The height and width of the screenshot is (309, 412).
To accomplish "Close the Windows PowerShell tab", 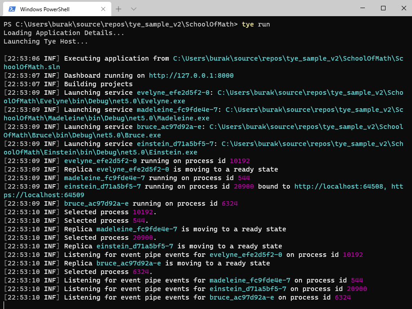I will 104,9.
